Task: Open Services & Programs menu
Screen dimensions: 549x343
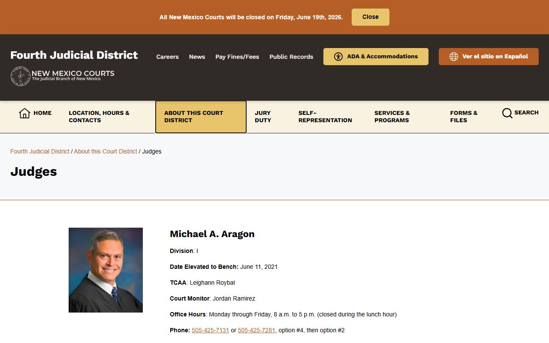Action: pyautogui.click(x=392, y=117)
